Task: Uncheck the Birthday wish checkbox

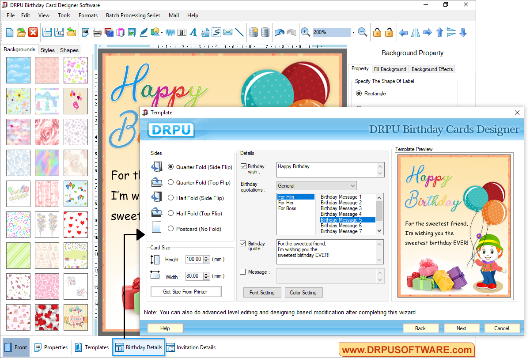Action: click(x=243, y=166)
